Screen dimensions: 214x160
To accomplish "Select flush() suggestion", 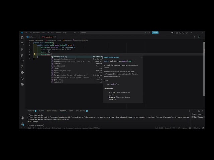I will (77, 73).
